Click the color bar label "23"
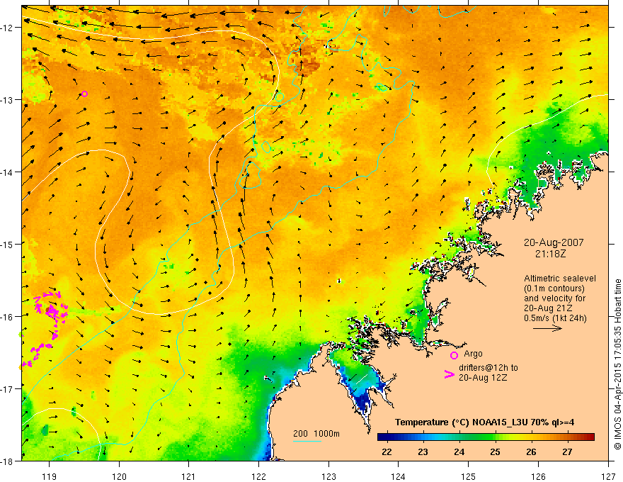The width and height of the screenshot is (623, 482). 423,452
